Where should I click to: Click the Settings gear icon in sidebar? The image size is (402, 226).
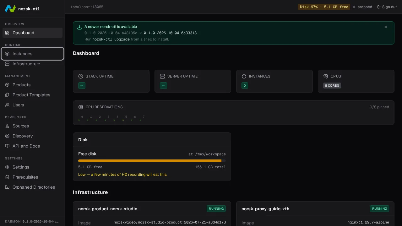7,167
